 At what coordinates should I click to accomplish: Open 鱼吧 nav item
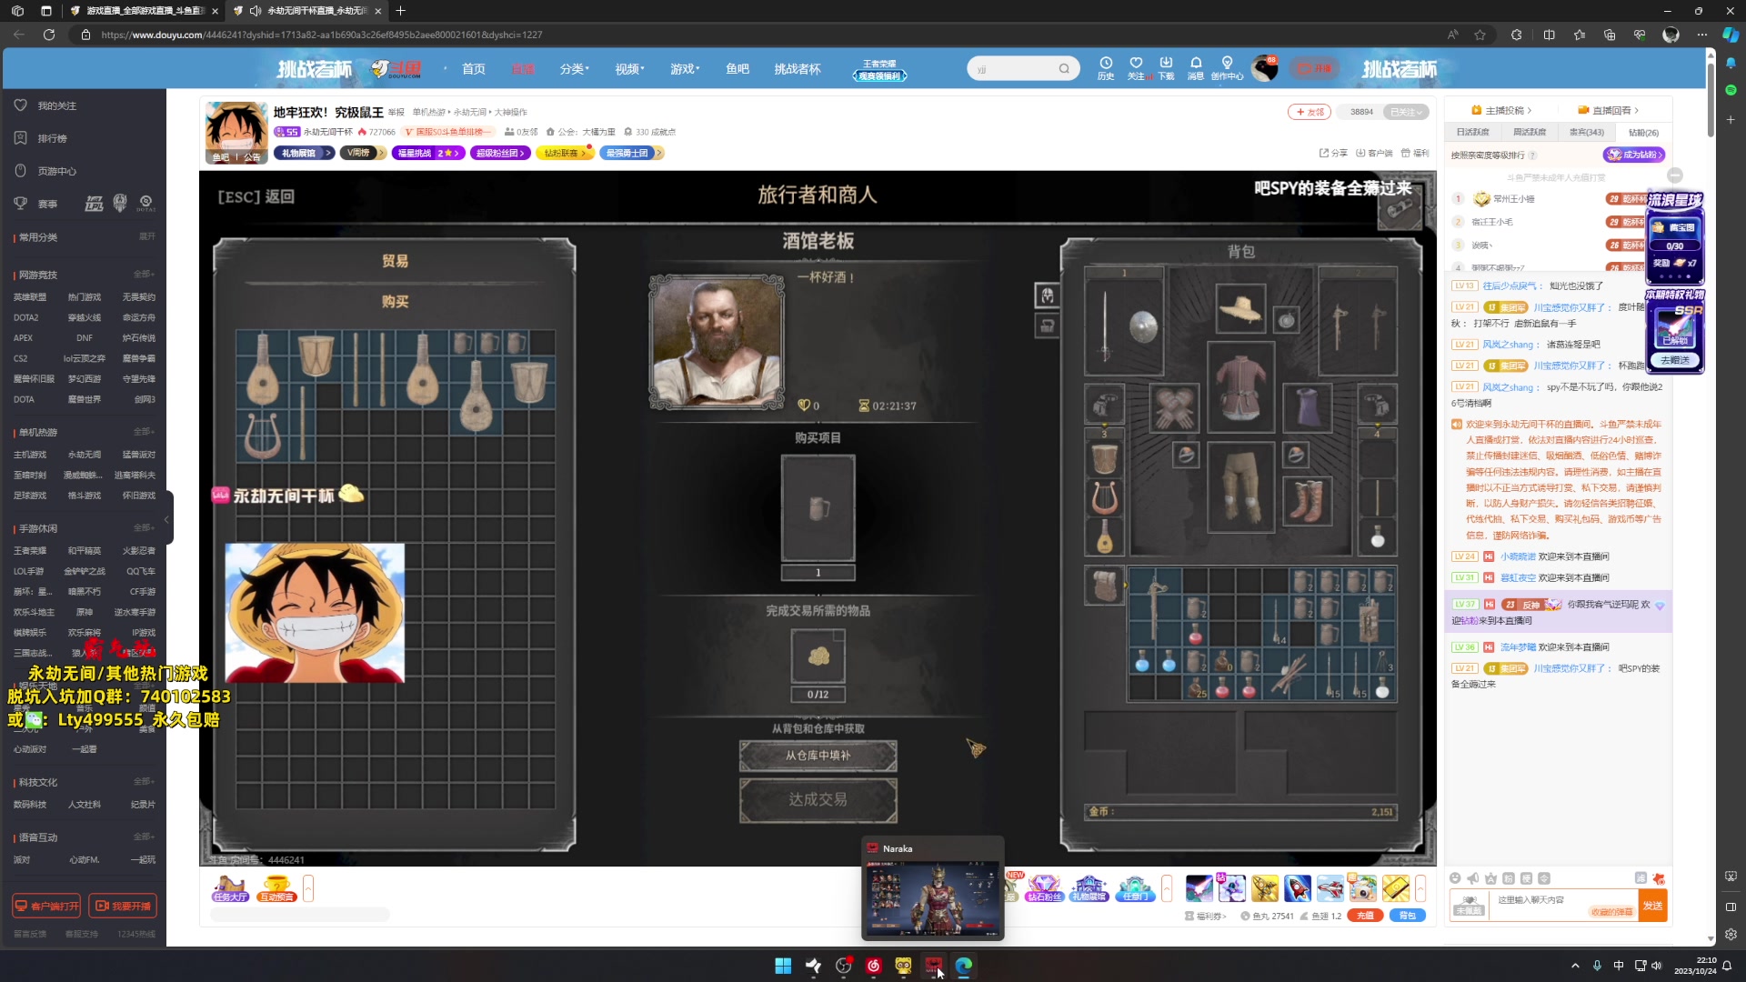pos(738,69)
